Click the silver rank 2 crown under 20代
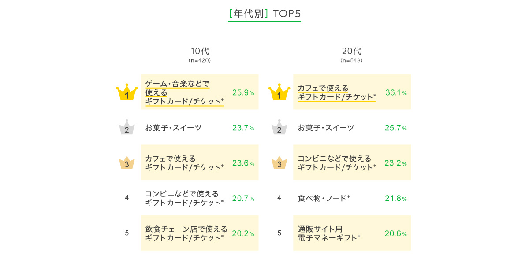This screenshot has width=529, height=266. point(279,128)
